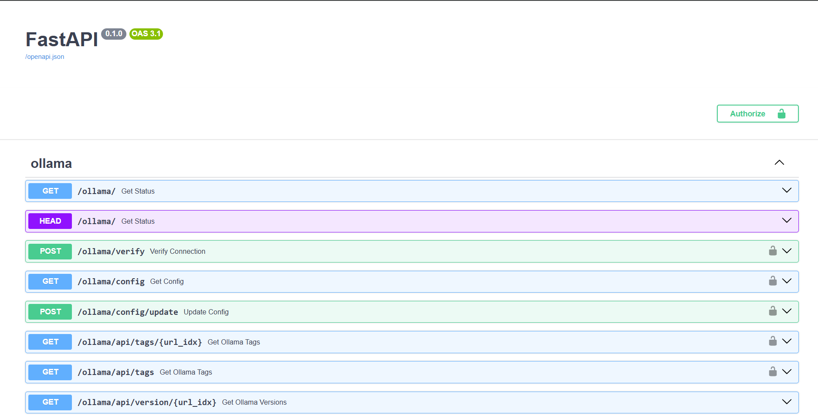The height and width of the screenshot is (416, 818).
Task: Click the OAS 3.1 version badge
Action: click(146, 34)
